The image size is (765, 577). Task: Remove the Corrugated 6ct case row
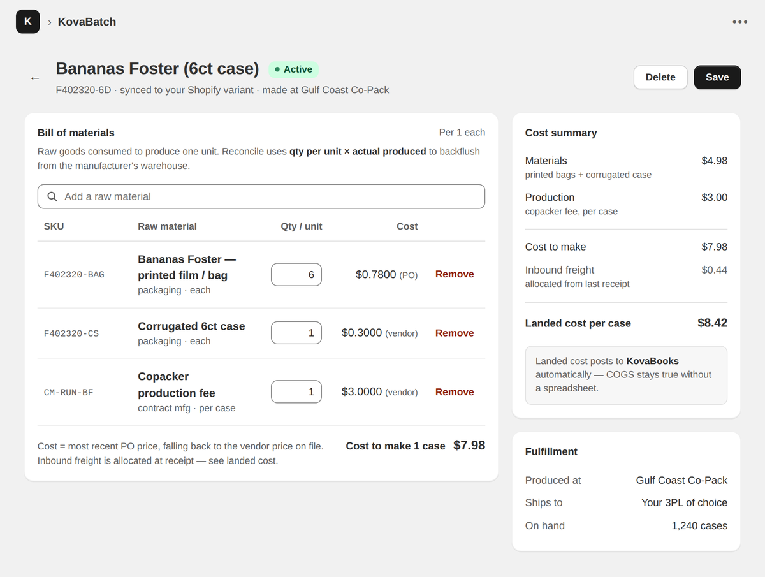coord(455,333)
